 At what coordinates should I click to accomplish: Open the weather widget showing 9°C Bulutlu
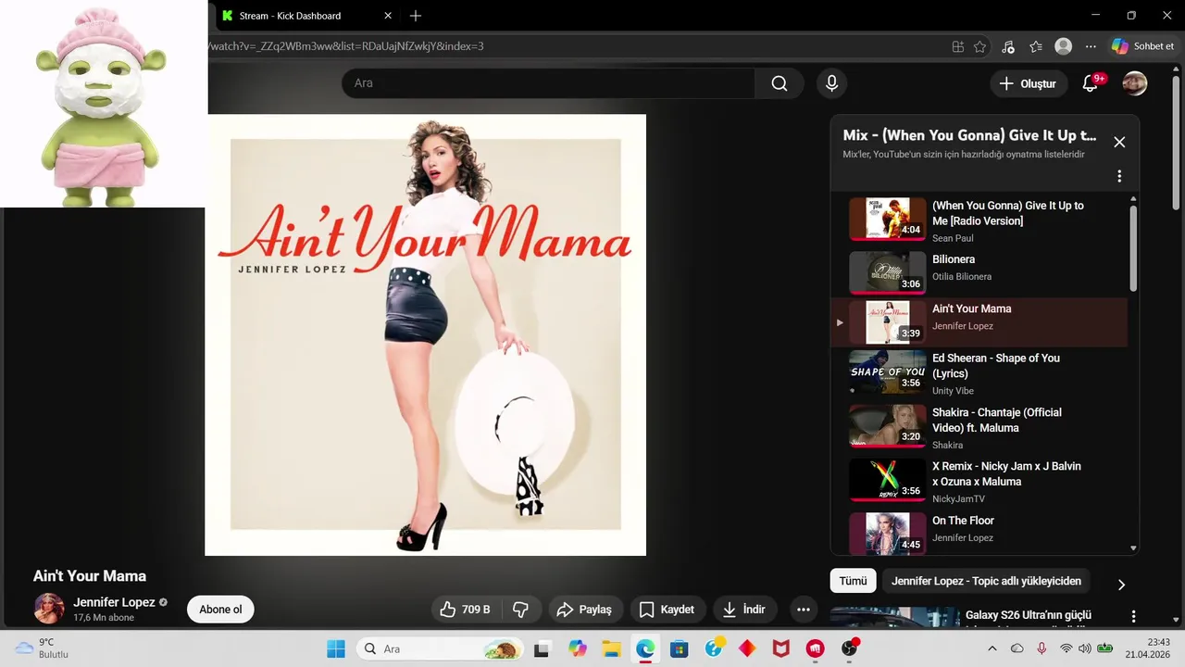pyautogui.click(x=43, y=648)
